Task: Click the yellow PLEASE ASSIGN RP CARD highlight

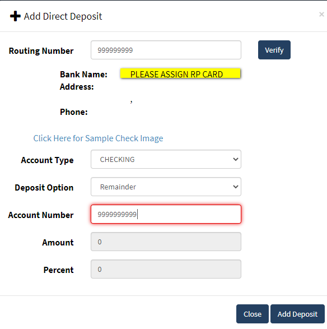Action: coord(180,73)
